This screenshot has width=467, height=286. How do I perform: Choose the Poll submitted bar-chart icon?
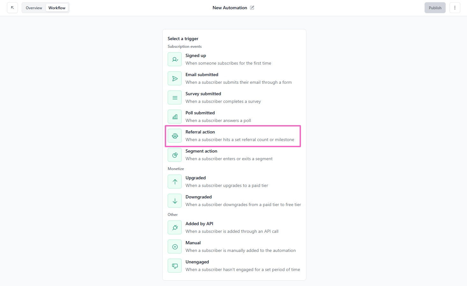point(175,117)
